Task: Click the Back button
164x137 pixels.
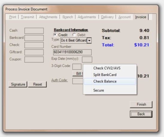Action: coord(141,114)
